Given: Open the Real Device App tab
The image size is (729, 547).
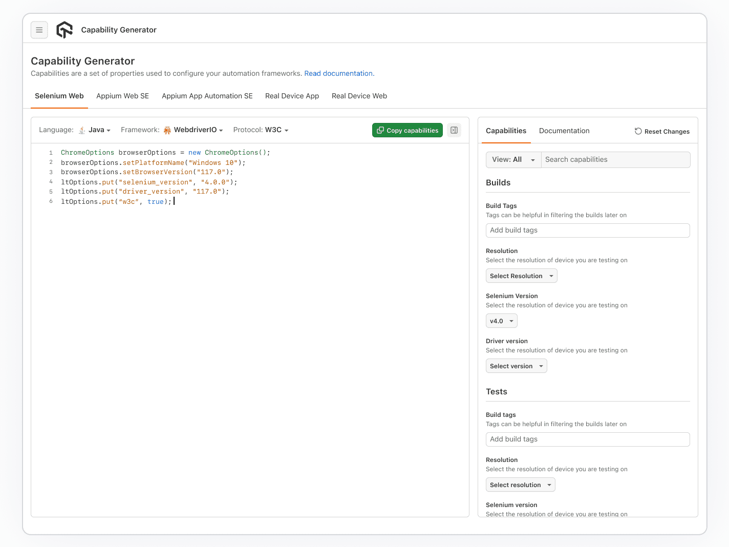Looking at the screenshot, I should tap(292, 96).
